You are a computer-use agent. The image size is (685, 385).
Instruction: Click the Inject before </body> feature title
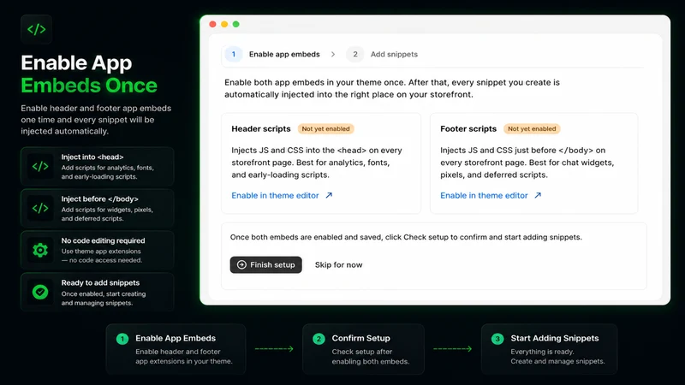[99, 199]
